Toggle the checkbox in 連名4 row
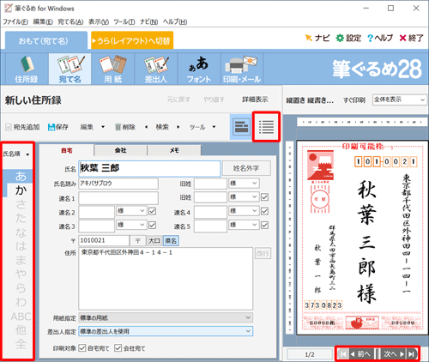Viewport: 429px width, 362px height. 265,211
